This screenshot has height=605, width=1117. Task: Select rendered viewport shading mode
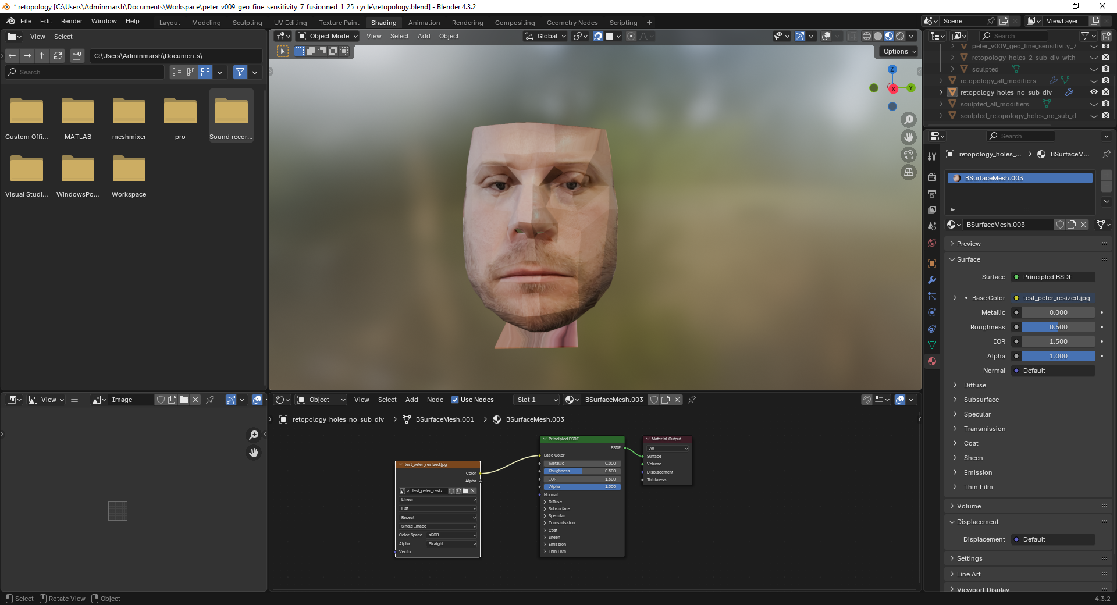tap(900, 36)
